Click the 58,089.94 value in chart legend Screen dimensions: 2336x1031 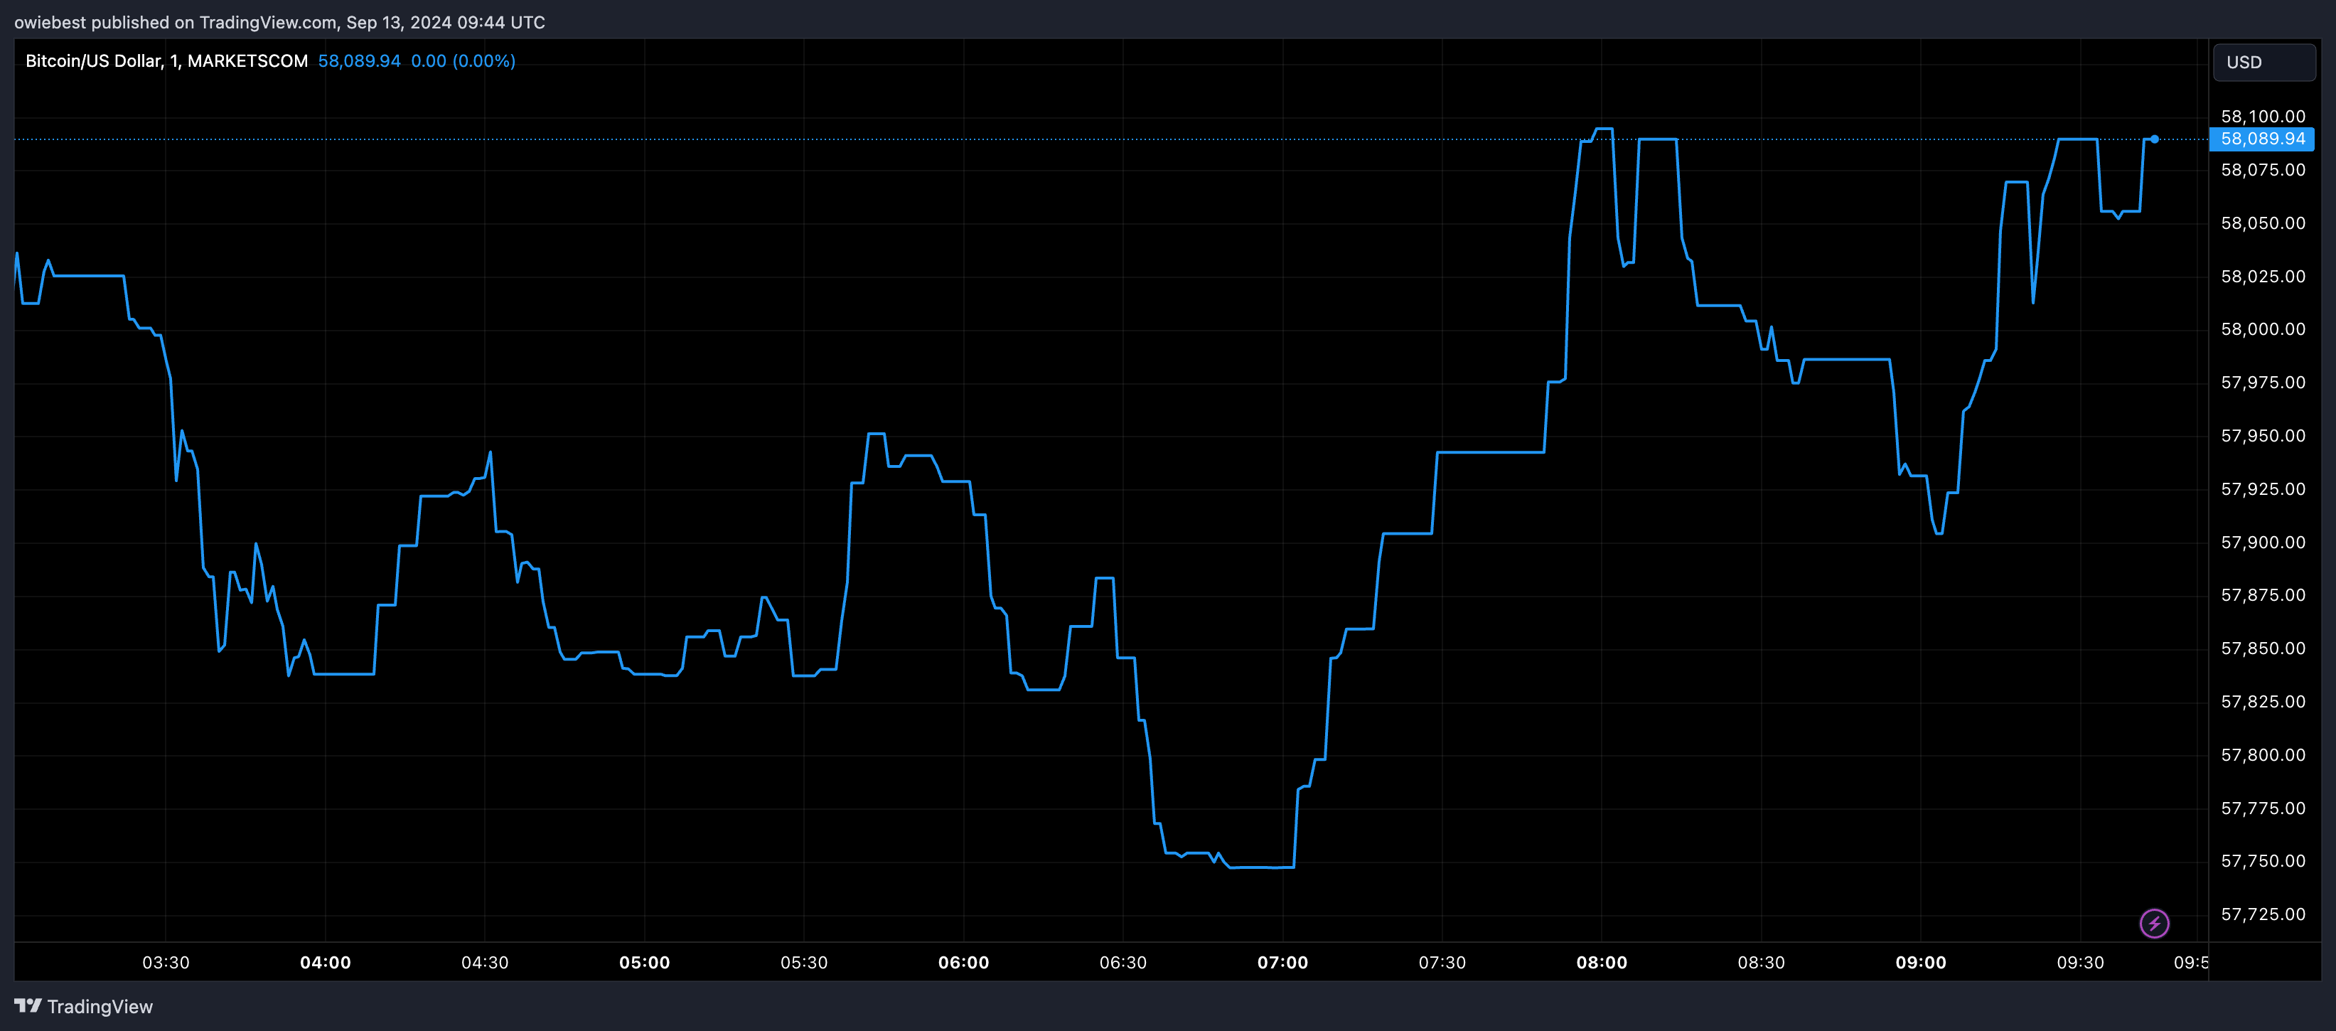pyautogui.click(x=359, y=60)
